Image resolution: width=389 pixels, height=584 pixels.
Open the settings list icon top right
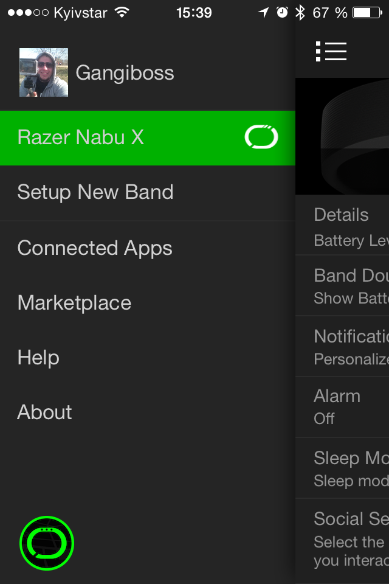point(332,52)
